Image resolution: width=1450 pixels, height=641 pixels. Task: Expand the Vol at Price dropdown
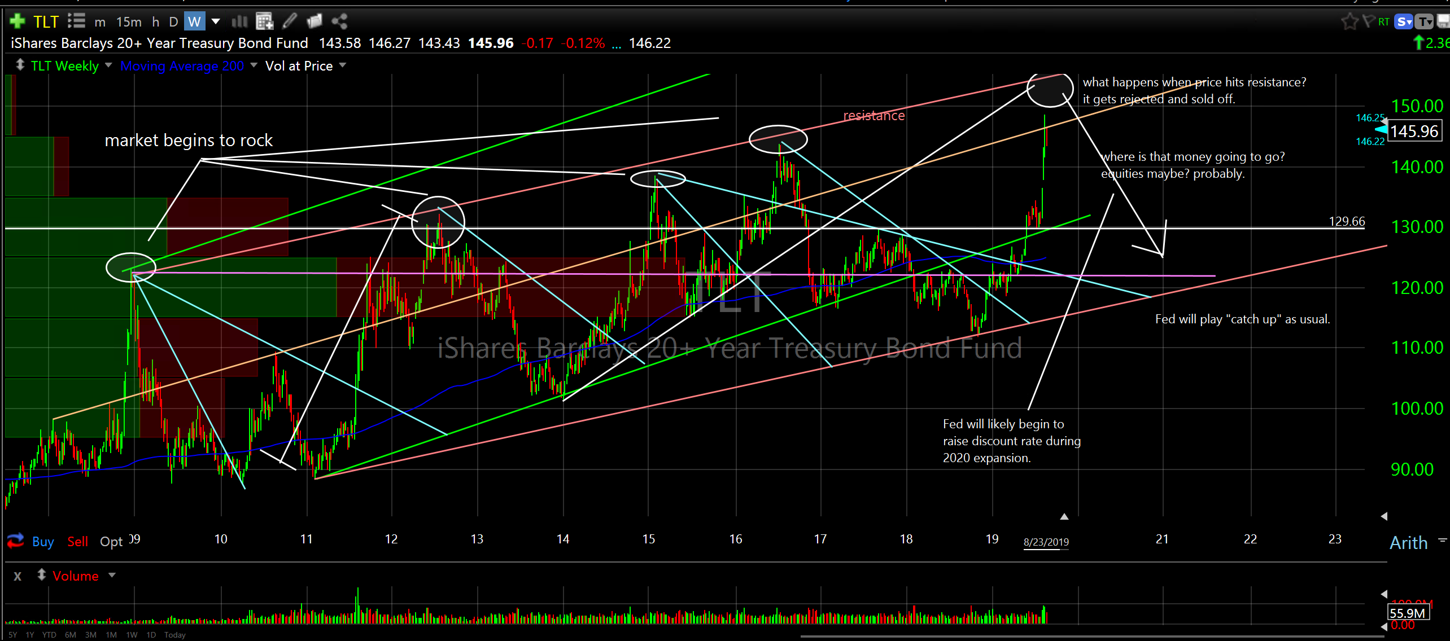[342, 65]
